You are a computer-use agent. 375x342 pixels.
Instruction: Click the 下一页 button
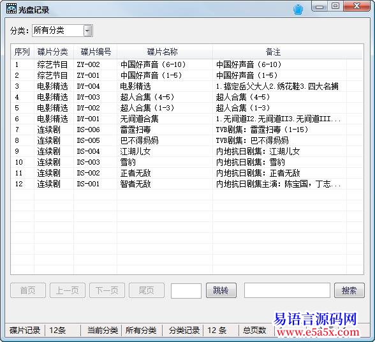point(107,290)
